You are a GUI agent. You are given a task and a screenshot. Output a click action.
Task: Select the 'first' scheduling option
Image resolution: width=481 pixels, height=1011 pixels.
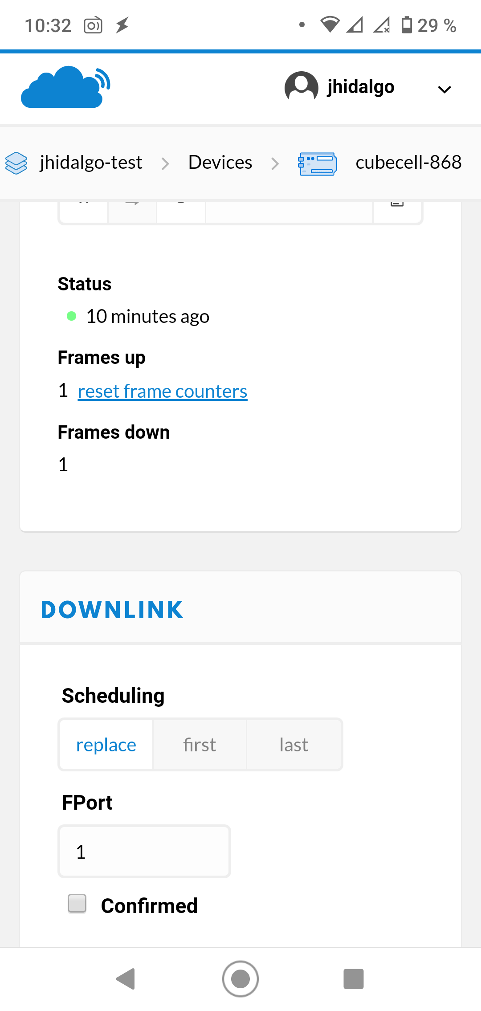point(200,745)
